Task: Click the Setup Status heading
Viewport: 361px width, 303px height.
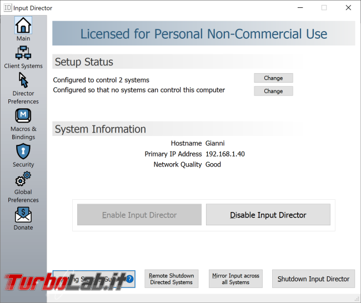Action: [x=84, y=62]
